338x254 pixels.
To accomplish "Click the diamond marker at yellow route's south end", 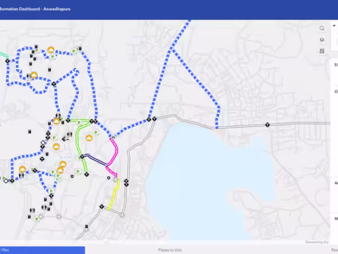I will [101, 207].
